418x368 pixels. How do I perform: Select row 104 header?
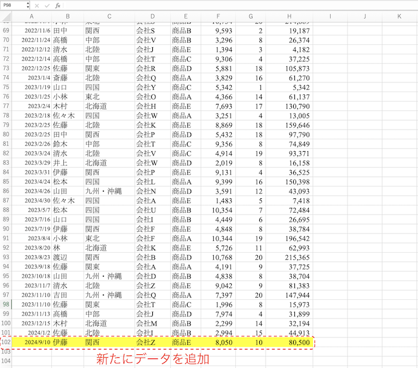(x=6, y=361)
